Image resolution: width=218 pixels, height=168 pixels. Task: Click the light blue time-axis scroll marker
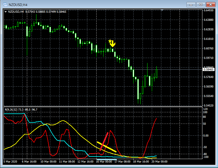pyautogui.click(x=107, y=160)
